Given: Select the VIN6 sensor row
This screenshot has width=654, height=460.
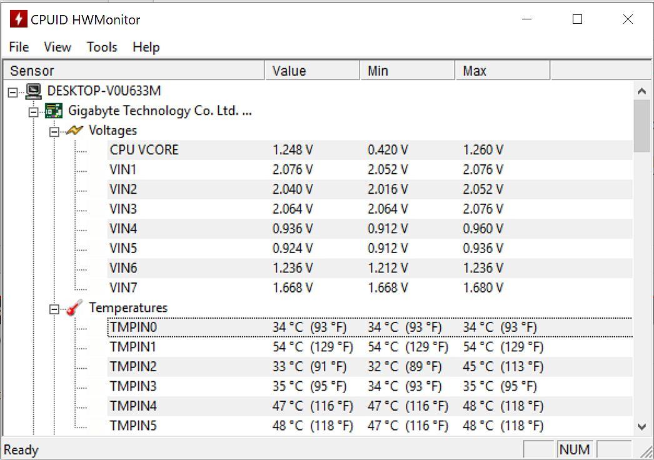Looking at the screenshot, I should pos(370,268).
